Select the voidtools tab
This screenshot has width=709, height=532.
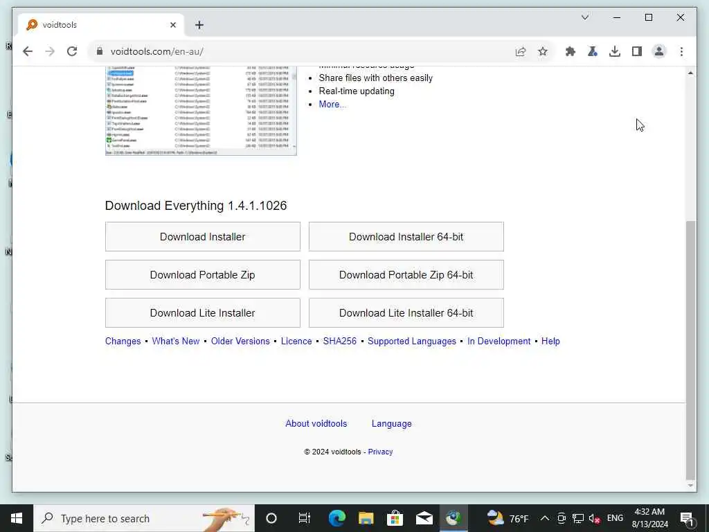[x=101, y=25]
